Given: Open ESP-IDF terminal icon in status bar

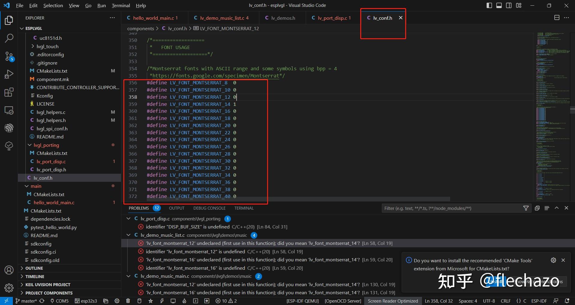Looking at the screenshot, I should click(x=196, y=301).
